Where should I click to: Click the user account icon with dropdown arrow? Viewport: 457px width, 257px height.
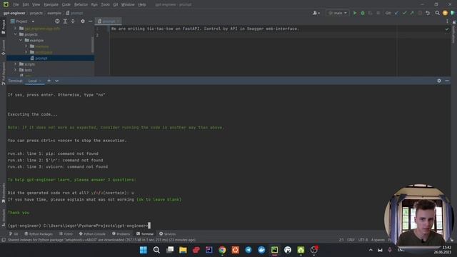tap(316, 13)
